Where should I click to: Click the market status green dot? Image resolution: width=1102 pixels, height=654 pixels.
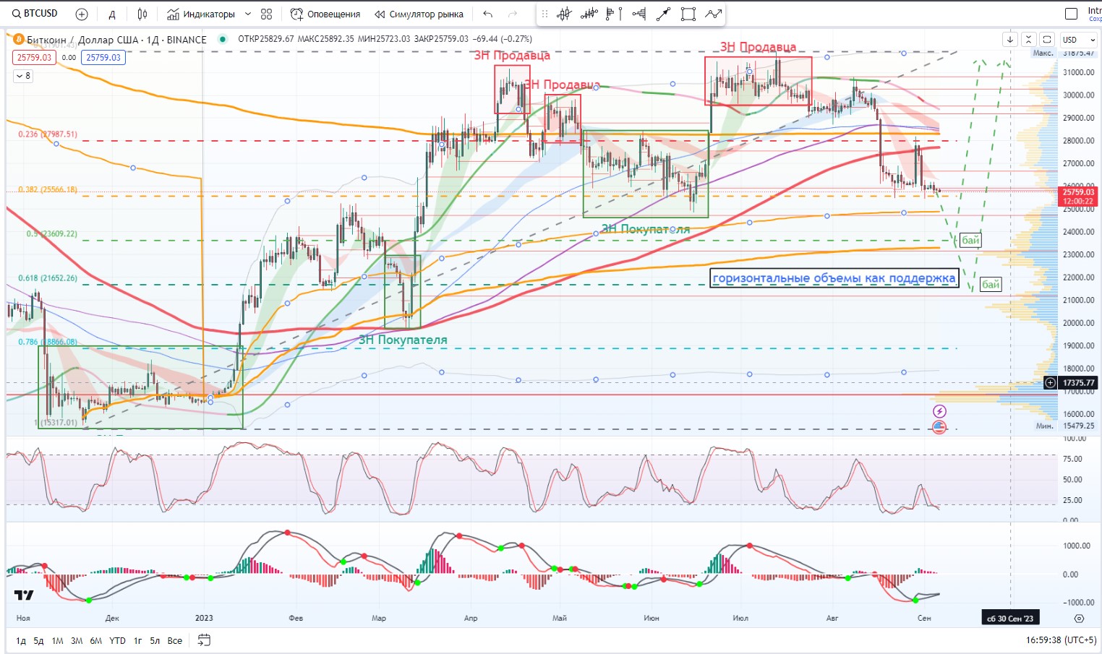(x=223, y=40)
